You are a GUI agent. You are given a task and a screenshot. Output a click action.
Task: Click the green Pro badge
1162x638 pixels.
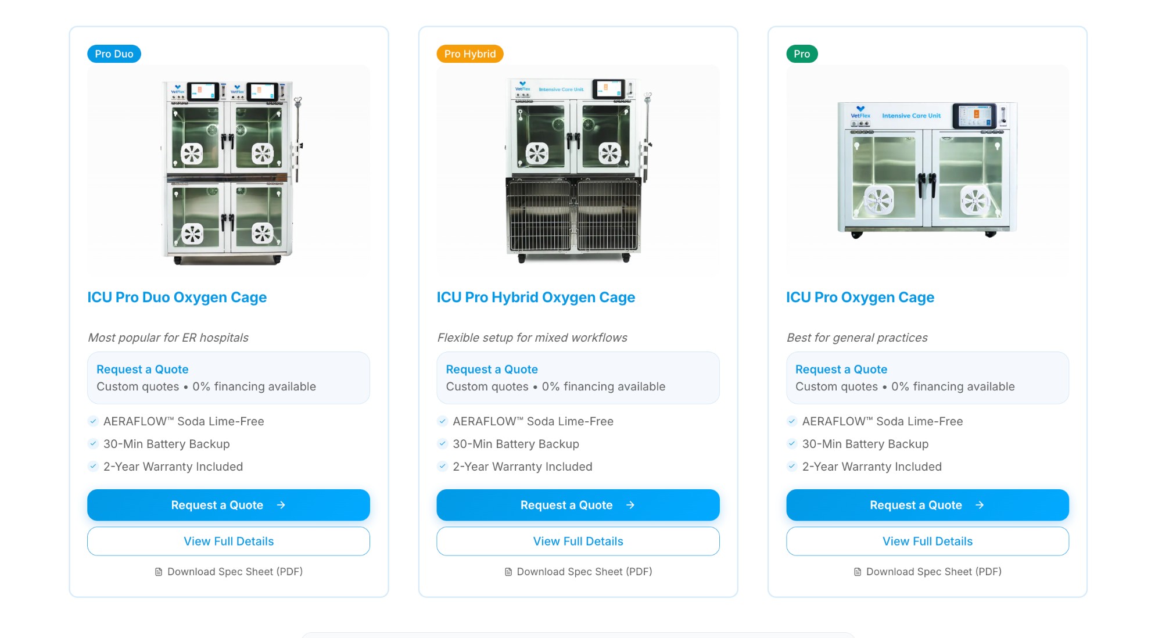click(x=802, y=54)
